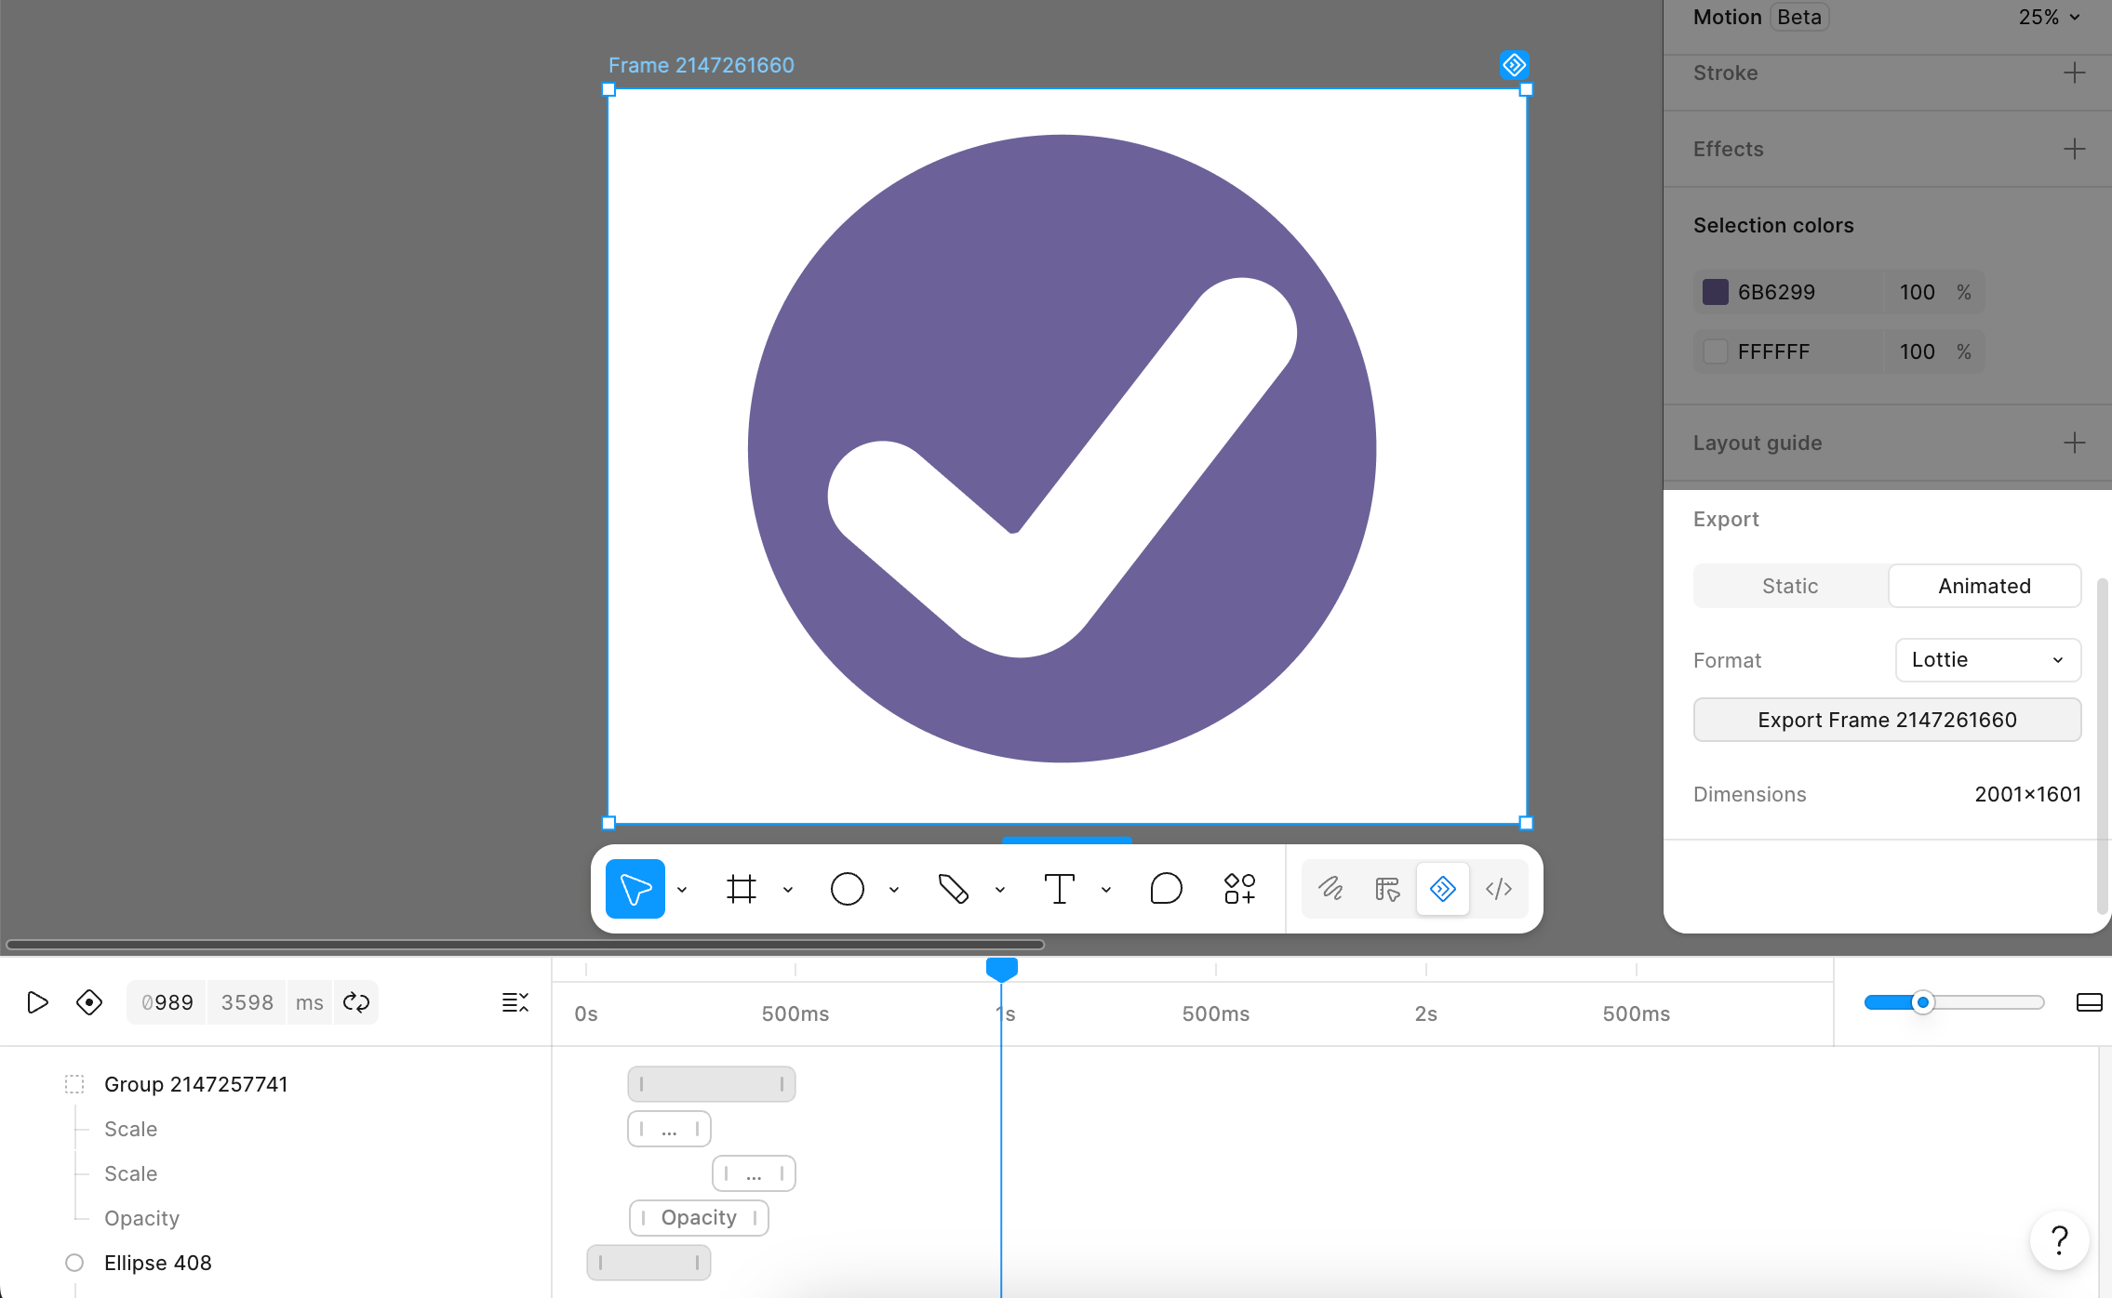This screenshot has height=1298, width=2112.
Task: Add a keyframe with diamond icon
Action: tap(89, 1002)
